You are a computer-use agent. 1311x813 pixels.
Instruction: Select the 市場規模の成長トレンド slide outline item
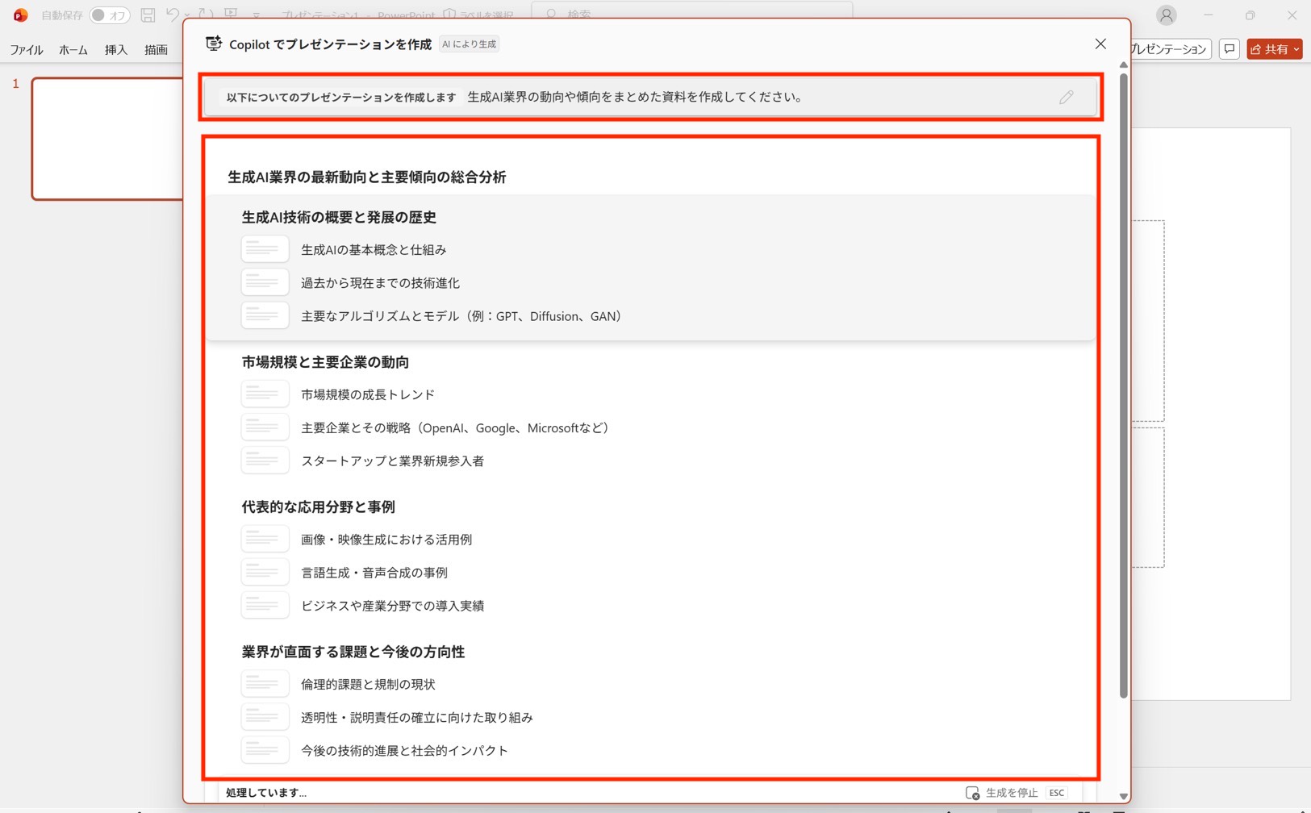pos(368,394)
